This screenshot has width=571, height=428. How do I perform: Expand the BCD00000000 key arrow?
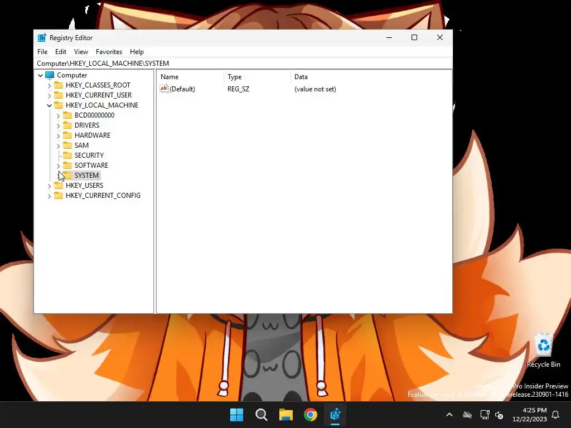[x=58, y=116]
